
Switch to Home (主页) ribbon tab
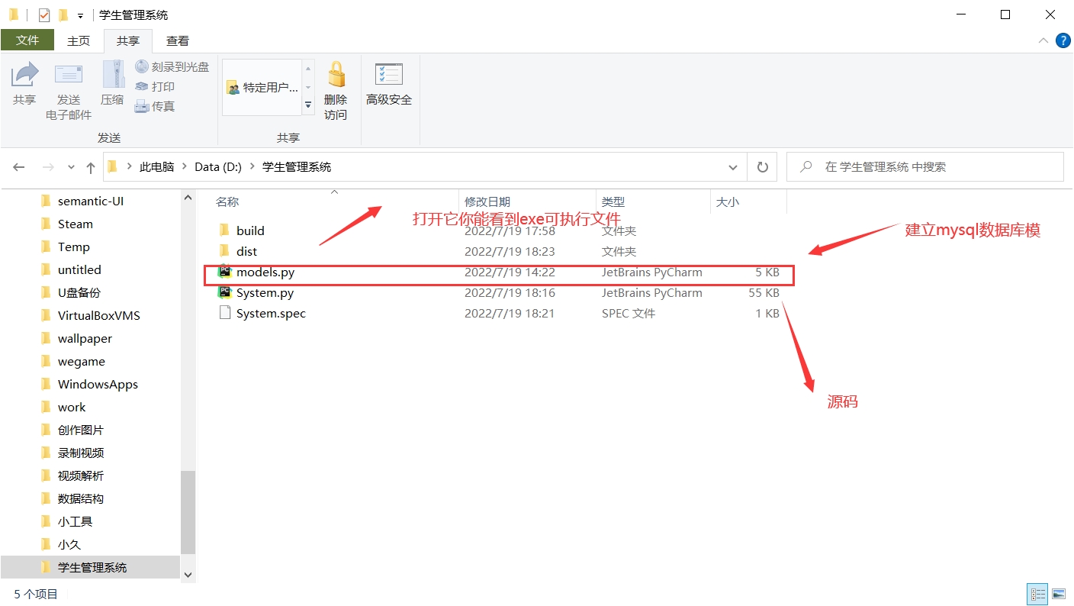(x=79, y=41)
